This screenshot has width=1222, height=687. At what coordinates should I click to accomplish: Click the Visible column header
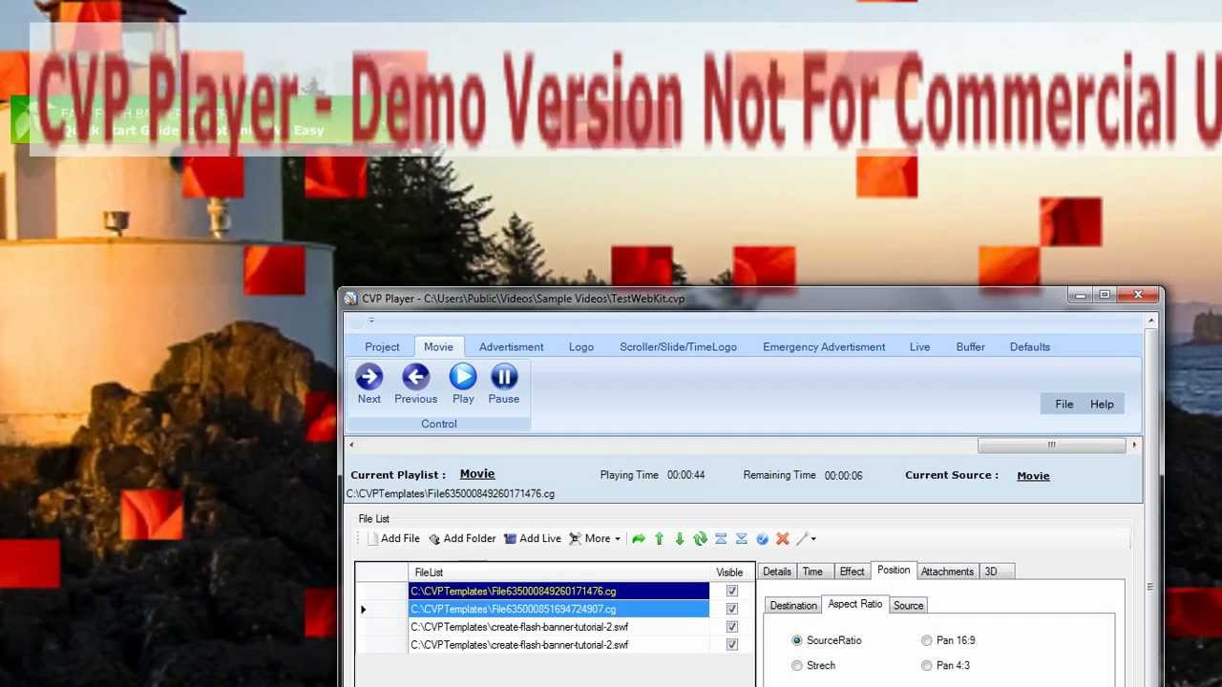coord(729,572)
